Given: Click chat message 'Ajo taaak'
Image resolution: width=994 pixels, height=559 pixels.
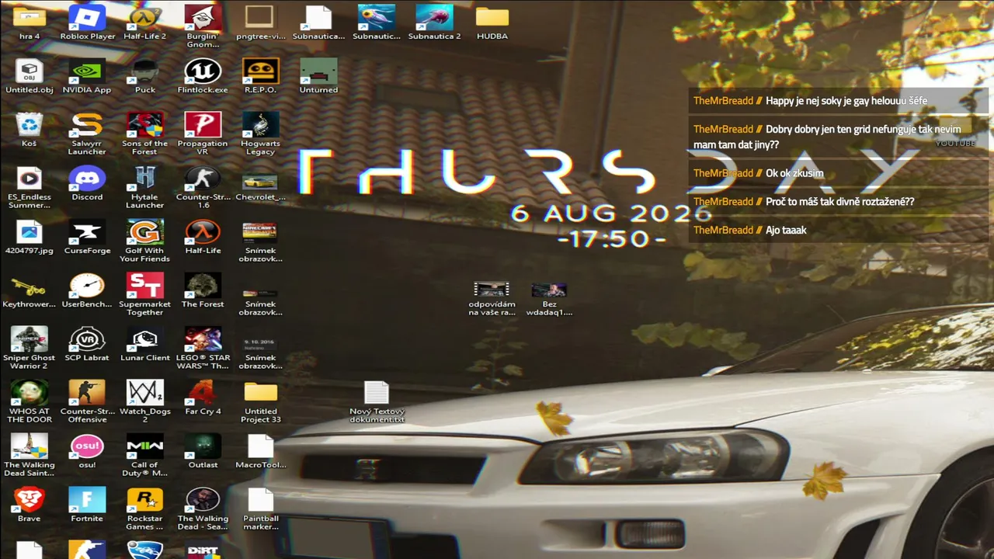Looking at the screenshot, I should (786, 230).
